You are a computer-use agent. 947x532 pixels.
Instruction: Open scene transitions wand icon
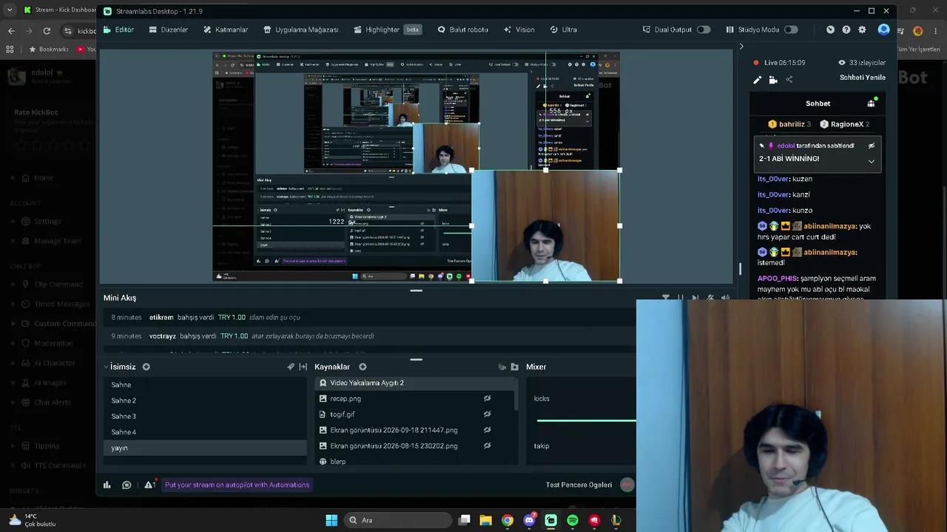(x=291, y=366)
